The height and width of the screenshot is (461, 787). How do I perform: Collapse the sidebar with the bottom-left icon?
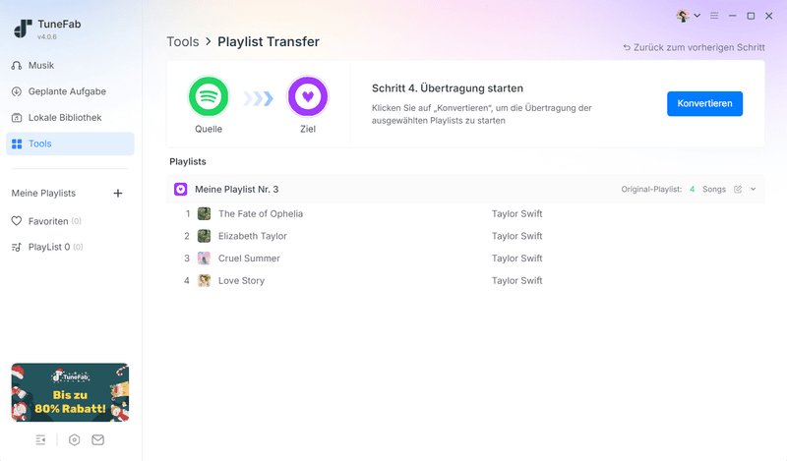click(x=40, y=439)
